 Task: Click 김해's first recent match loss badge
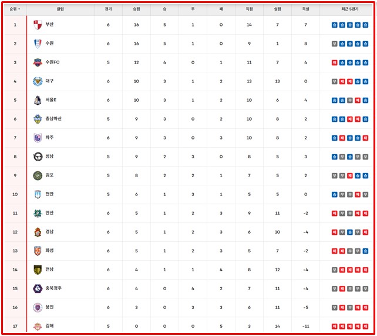(x=334, y=326)
